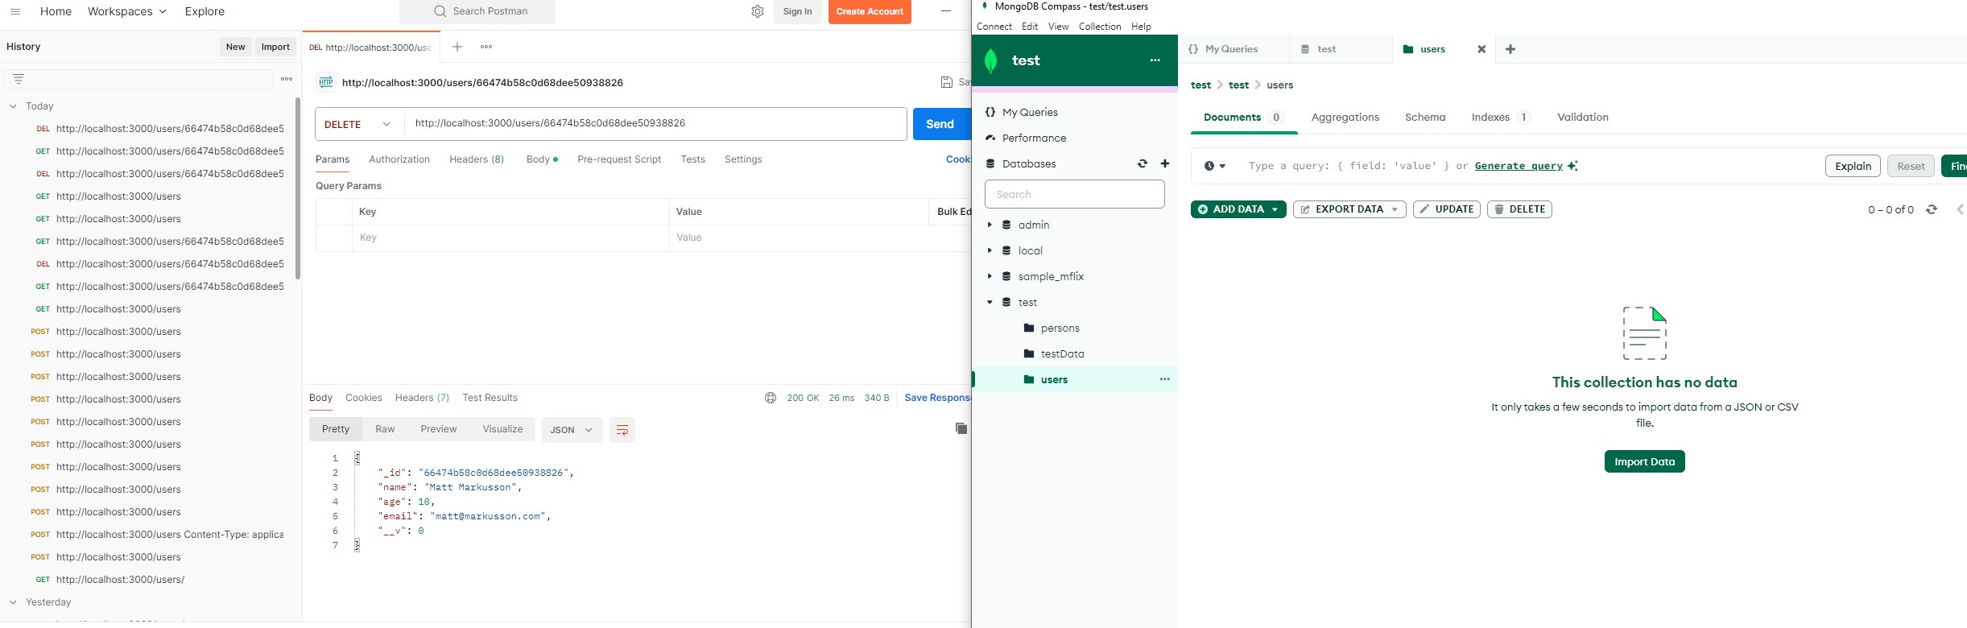This screenshot has width=1967, height=628.
Task: Switch to the Aggregations tab
Action: point(1345,118)
